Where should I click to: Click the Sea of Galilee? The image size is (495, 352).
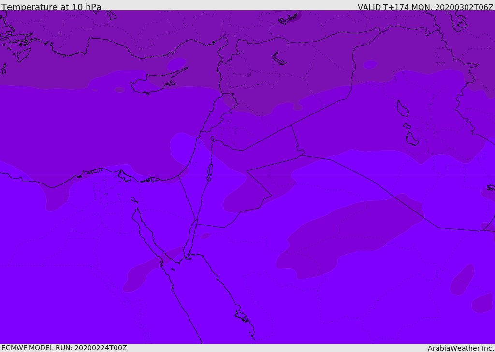point(212,139)
